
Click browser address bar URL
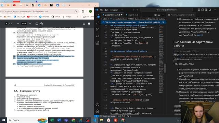24,11
